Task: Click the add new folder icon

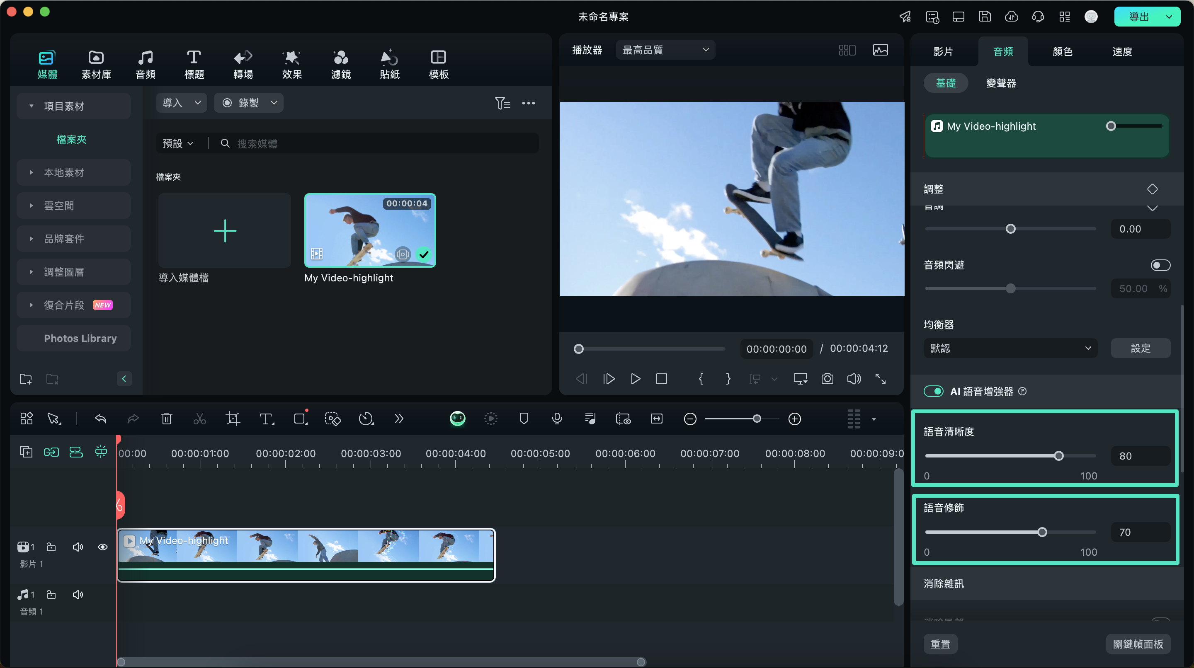Action: [x=26, y=379]
